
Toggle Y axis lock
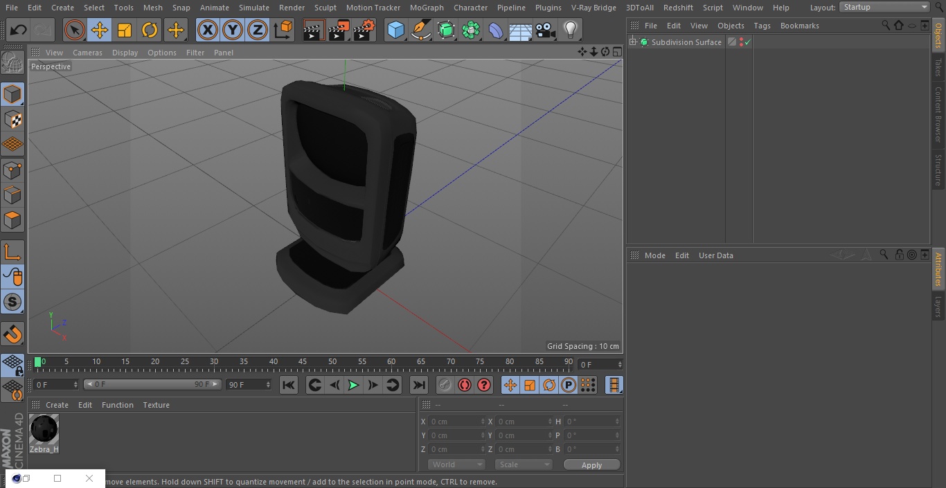pos(233,30)
